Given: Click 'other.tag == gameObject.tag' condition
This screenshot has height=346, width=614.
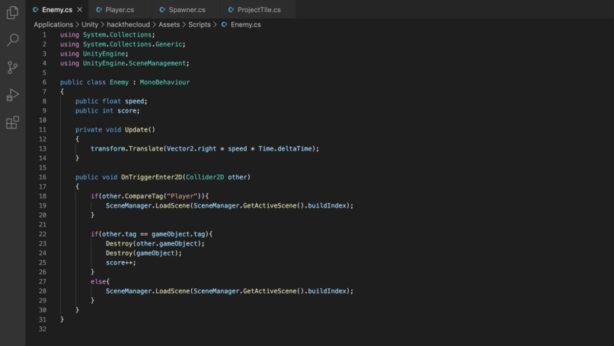Looking at the screenshot, I should [154, 233].
